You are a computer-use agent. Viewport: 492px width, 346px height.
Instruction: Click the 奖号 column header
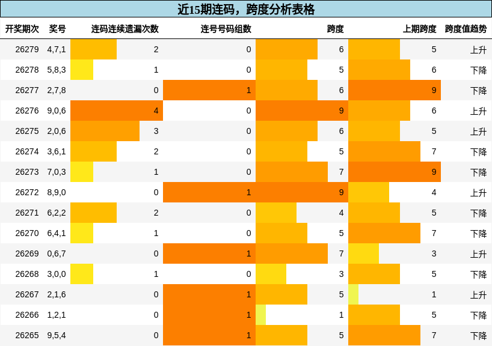pos(57,29)
